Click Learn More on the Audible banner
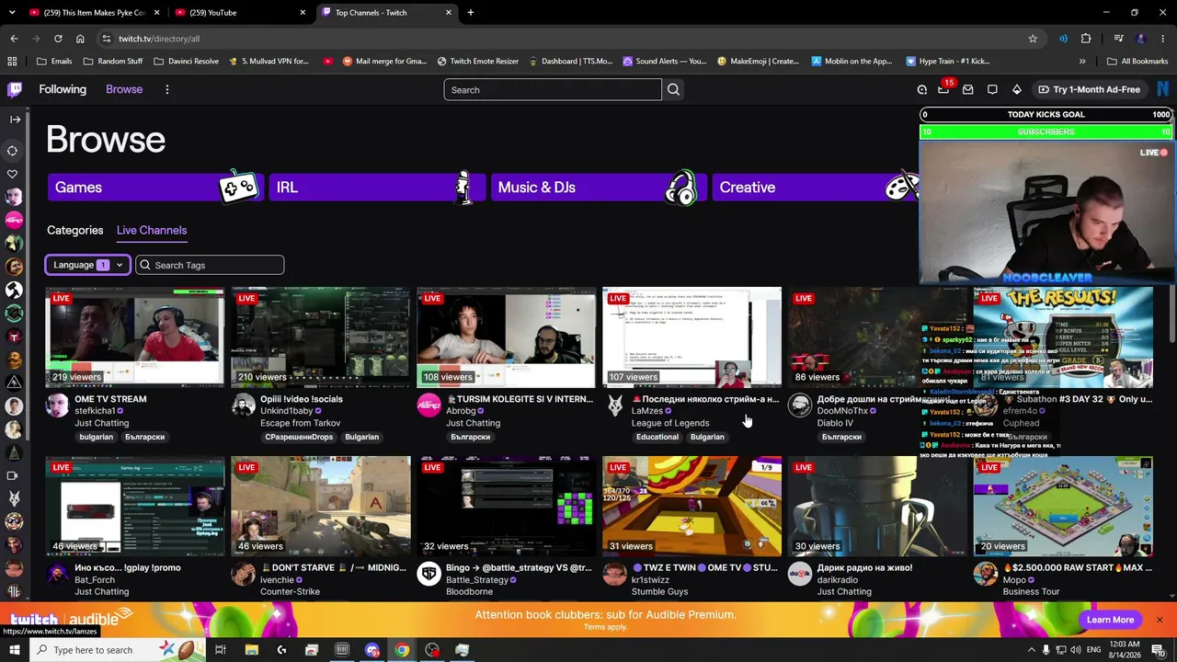The height and width of the screenshot is (662, 1177). (1110, 620)
